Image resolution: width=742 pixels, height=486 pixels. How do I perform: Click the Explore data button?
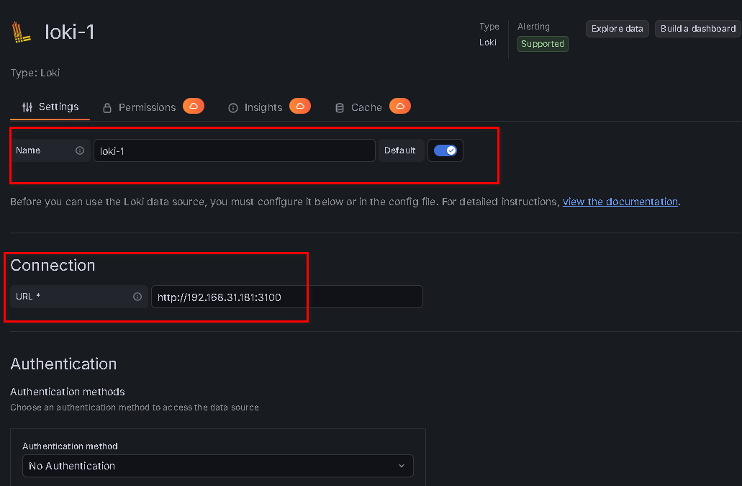click(x=617, y=28)
